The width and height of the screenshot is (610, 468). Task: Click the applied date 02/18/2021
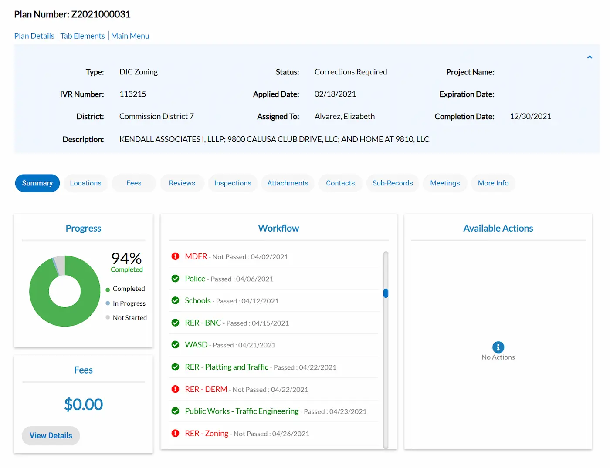pos(335,94)
